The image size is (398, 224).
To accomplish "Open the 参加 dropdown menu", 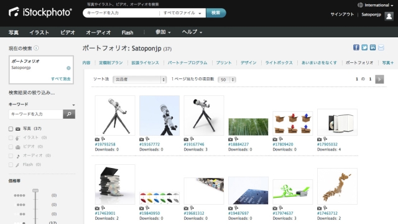I will pos(163,32).
